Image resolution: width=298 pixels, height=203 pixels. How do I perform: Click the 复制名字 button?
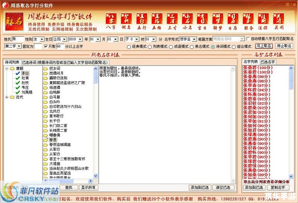tap(278, 187)
